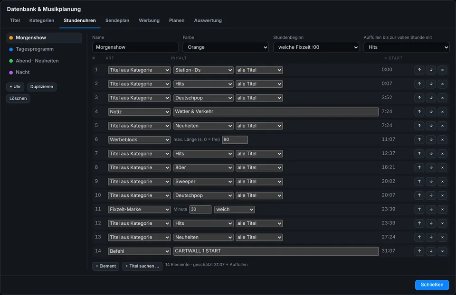Viewport: 456px width, 295px height.
Task: Switch to the Sendeplan tab
Action: [117, 20]
